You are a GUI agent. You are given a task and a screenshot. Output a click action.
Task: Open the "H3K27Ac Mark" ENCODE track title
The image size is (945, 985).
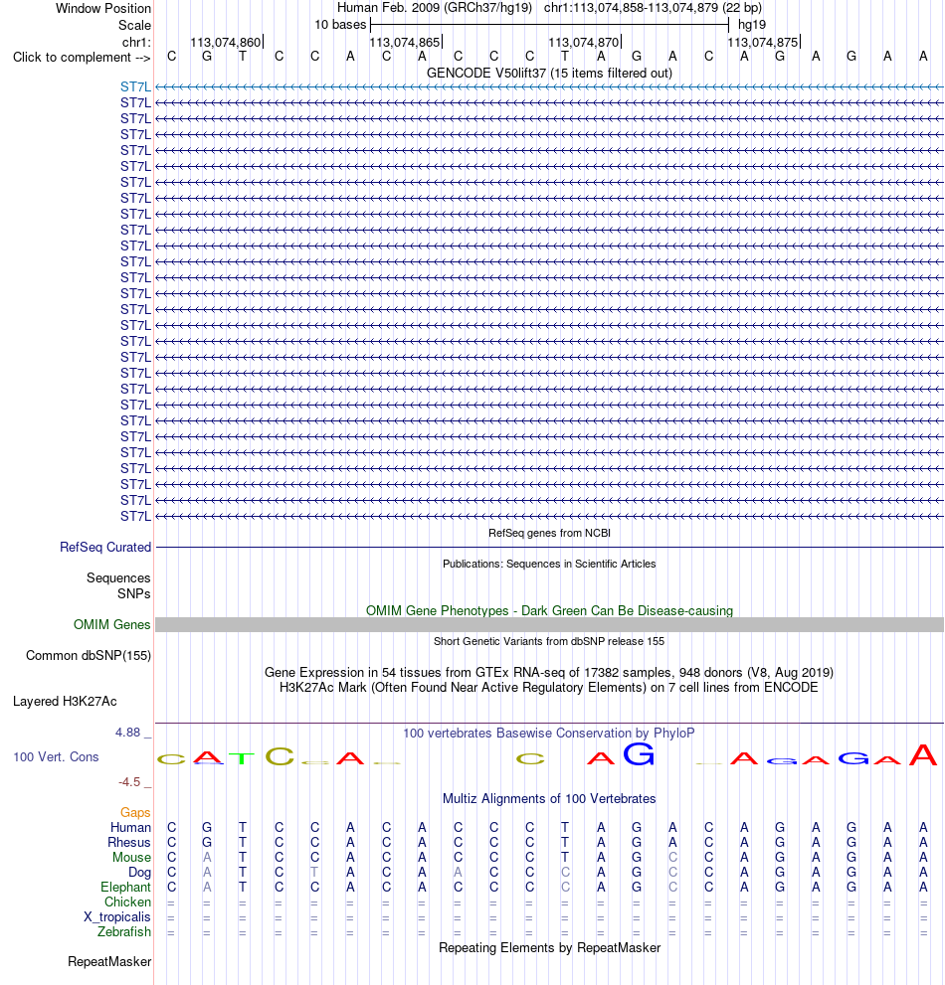pos(549,687)
